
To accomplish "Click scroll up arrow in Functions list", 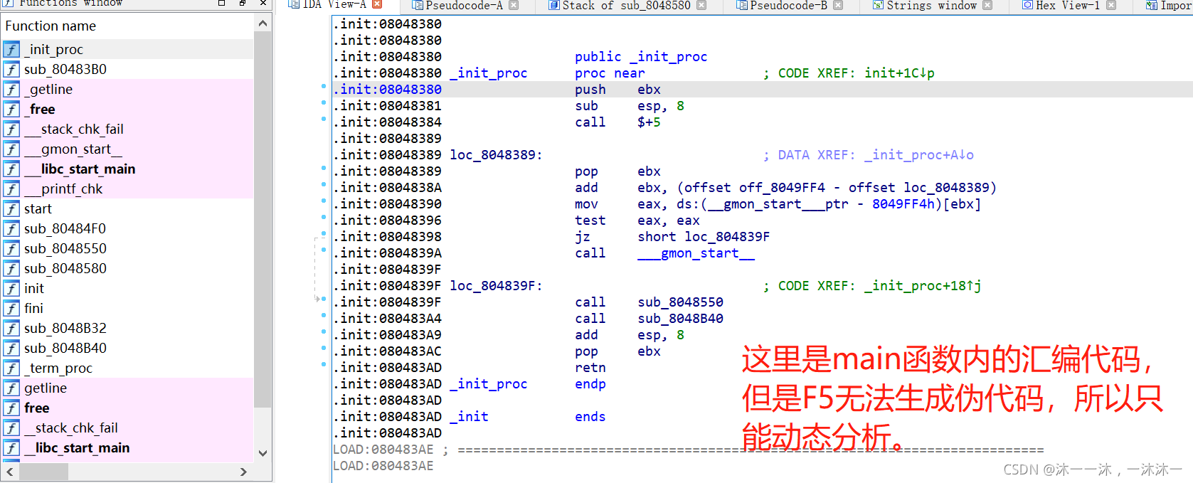I will [263, 23].
